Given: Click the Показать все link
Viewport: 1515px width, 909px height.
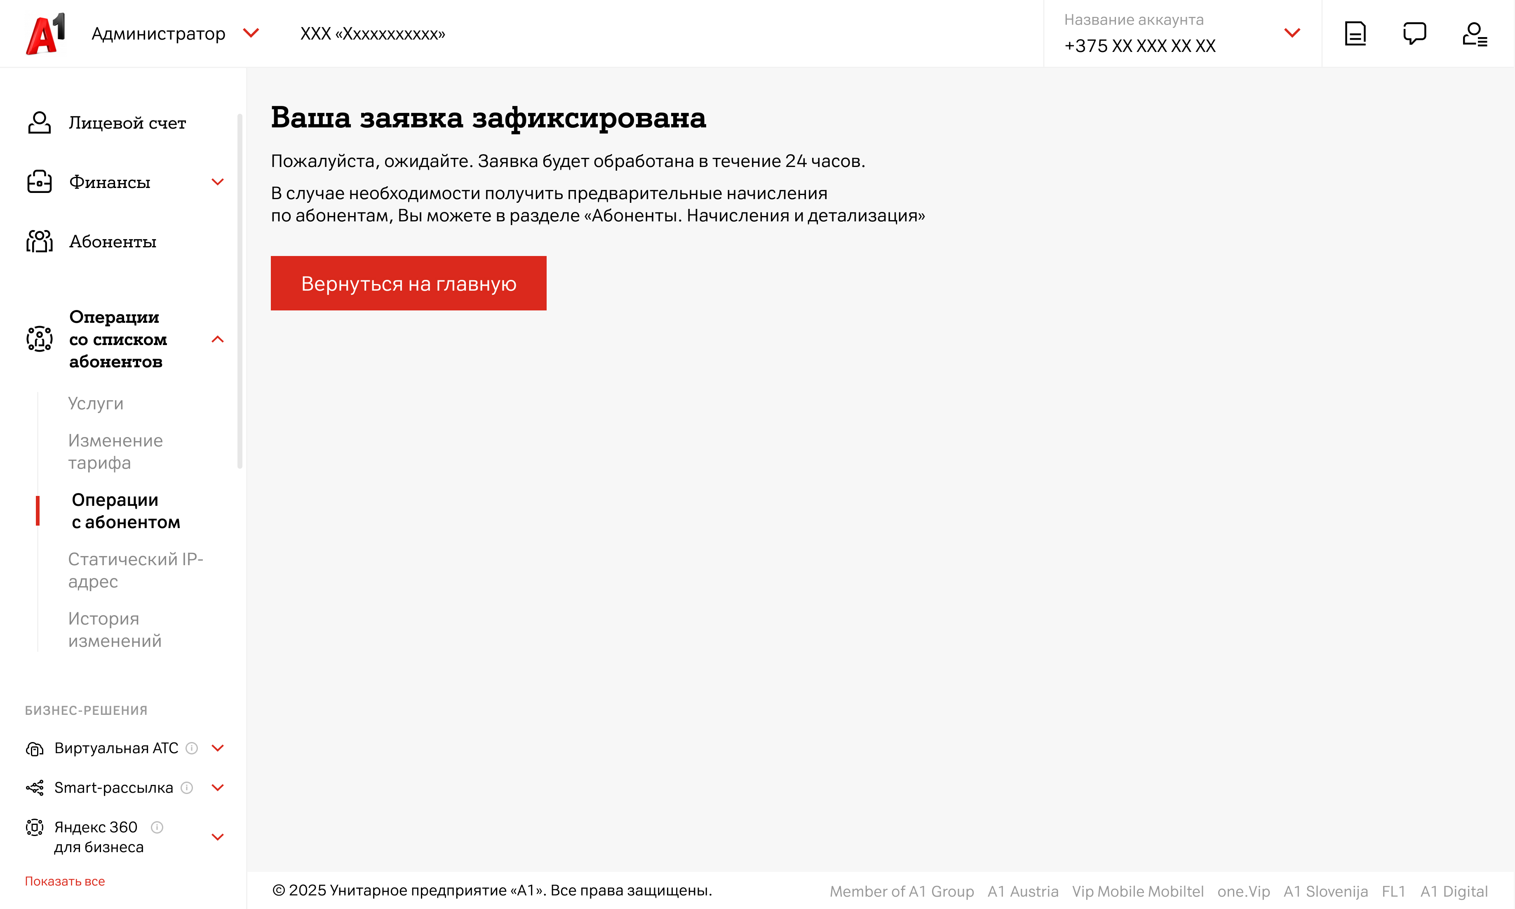Looking at the screenshot, I should 65,881.
